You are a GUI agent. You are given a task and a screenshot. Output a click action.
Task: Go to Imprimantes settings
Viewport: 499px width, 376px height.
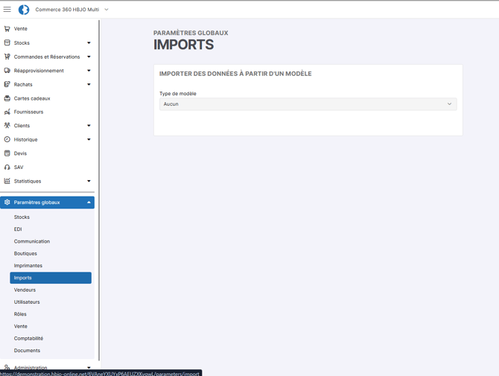click(28, 266)
